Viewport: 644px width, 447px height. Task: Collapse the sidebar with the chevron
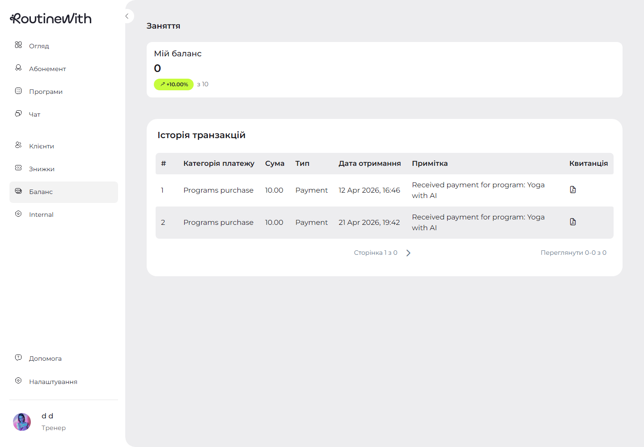(x=127, y=16)
